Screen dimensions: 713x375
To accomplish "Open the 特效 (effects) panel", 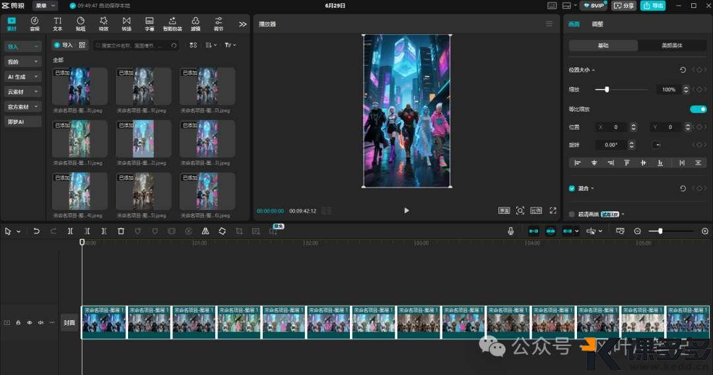I will point(104,24).
